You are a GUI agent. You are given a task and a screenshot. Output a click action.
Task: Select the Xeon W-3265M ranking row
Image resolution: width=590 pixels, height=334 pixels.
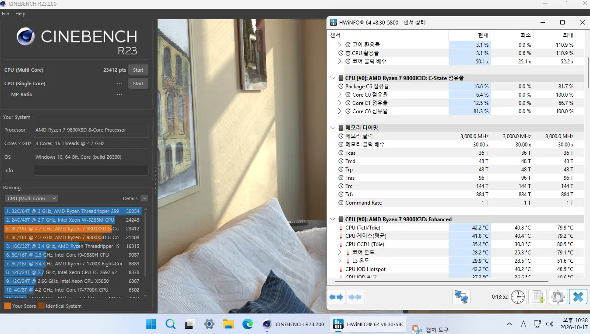tap(73, 220)
